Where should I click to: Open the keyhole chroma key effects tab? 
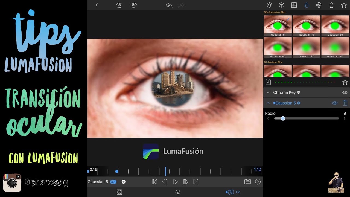tap(332, 5)
